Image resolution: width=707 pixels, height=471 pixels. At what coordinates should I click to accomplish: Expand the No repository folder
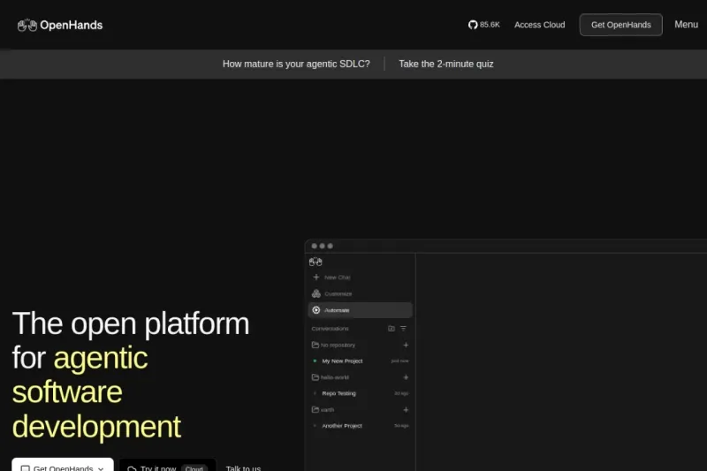point(334,345)
